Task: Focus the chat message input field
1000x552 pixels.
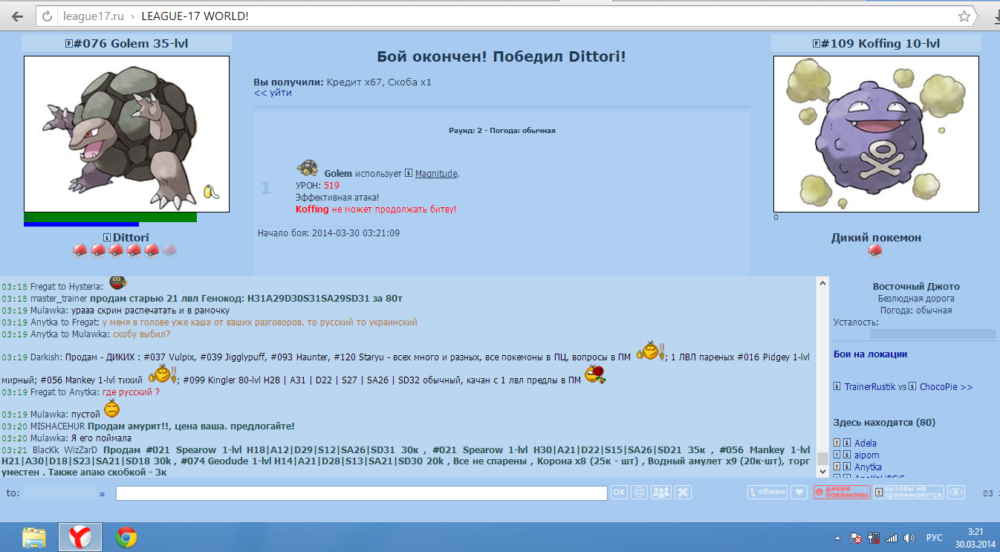Action: coord(362,493)
